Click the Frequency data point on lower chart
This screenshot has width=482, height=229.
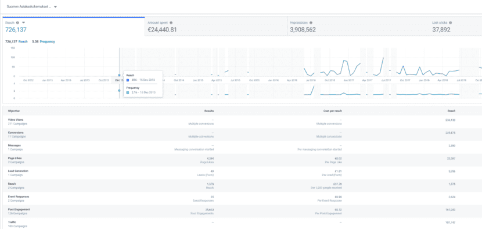119,91
